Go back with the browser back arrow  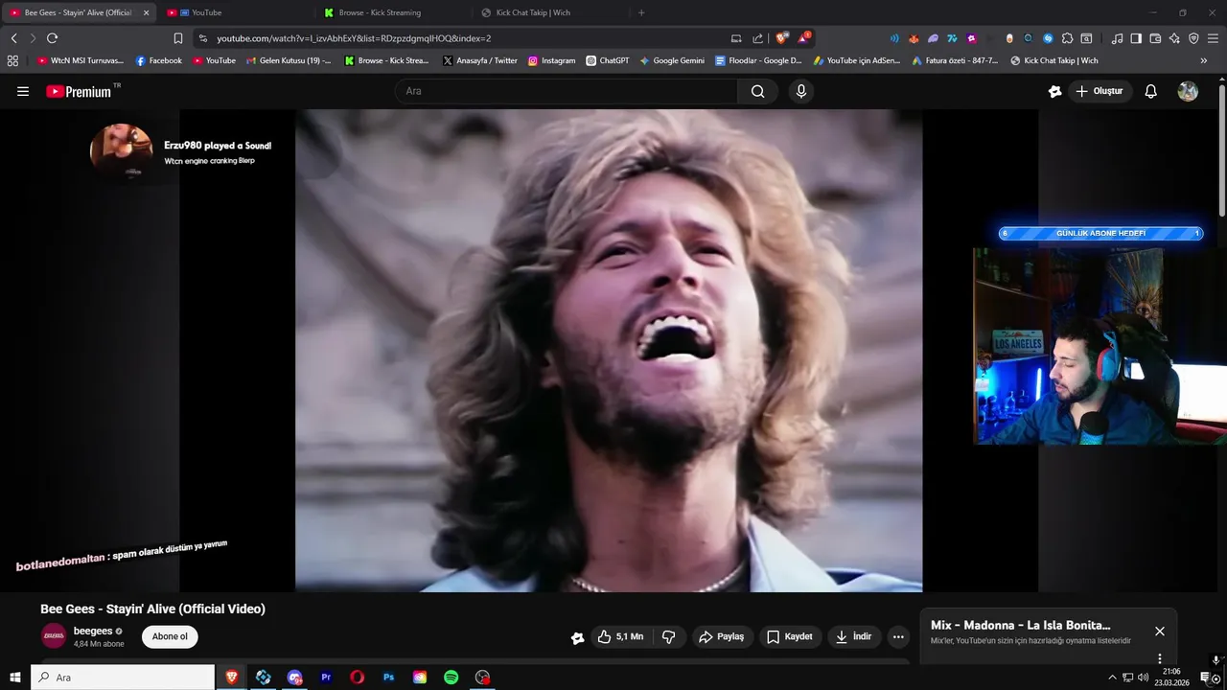pyautogui.click(x=14, y=38)
